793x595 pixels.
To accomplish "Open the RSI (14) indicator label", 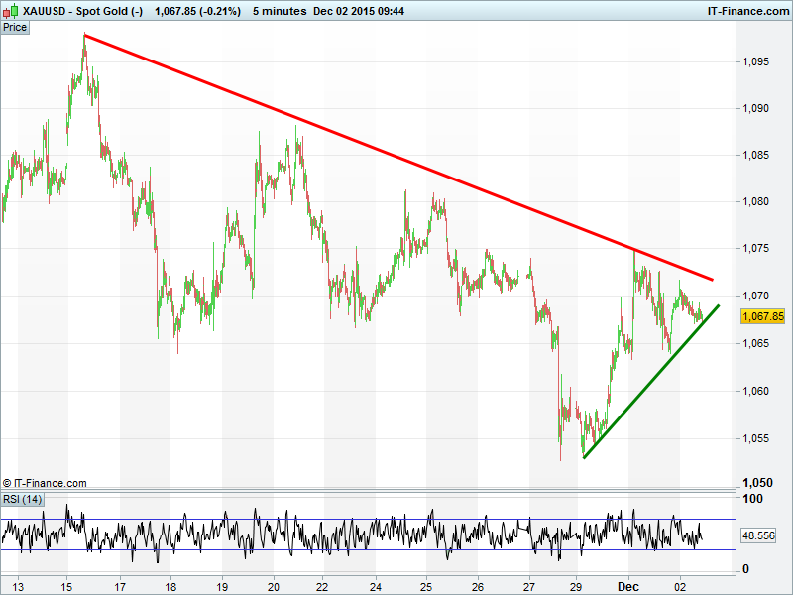I will tap(20, 498).
